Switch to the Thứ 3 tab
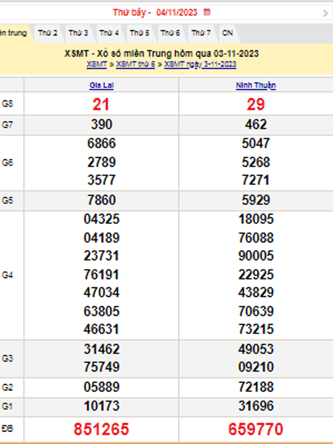This screenshot has width=333, height=444. click(78, 33)
